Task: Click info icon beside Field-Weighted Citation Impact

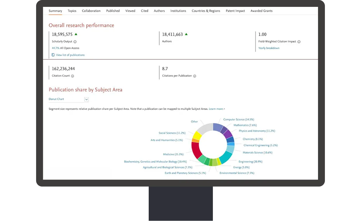Action: click(299, 42)
